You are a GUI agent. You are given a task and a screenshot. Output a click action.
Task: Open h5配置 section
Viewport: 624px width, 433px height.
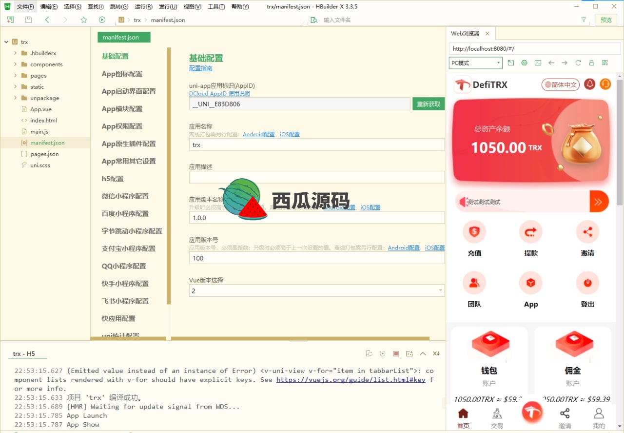click(113, 179)
